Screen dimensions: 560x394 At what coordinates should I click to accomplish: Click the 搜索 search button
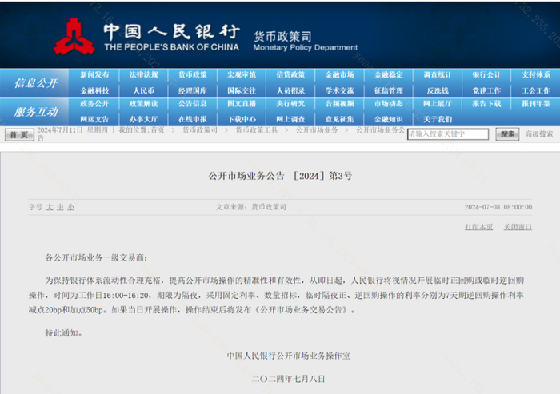click(x=507, y=134)
